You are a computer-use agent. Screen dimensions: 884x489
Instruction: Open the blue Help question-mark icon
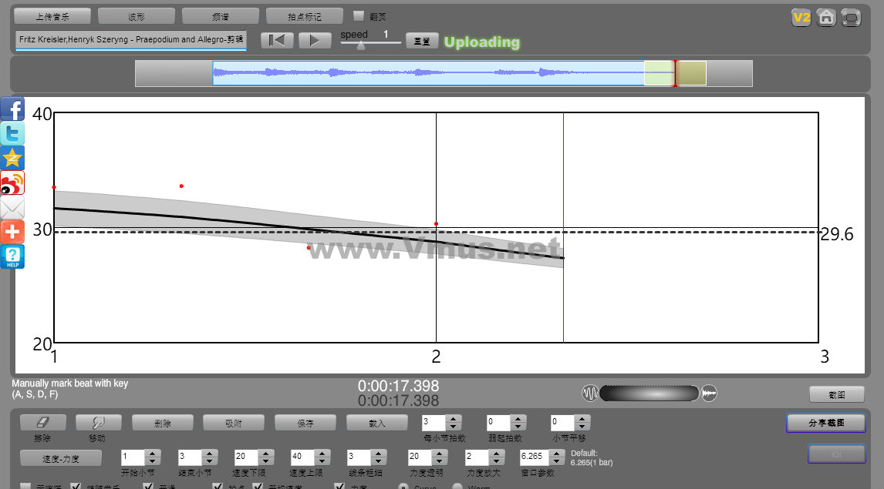tap(12, 256)
